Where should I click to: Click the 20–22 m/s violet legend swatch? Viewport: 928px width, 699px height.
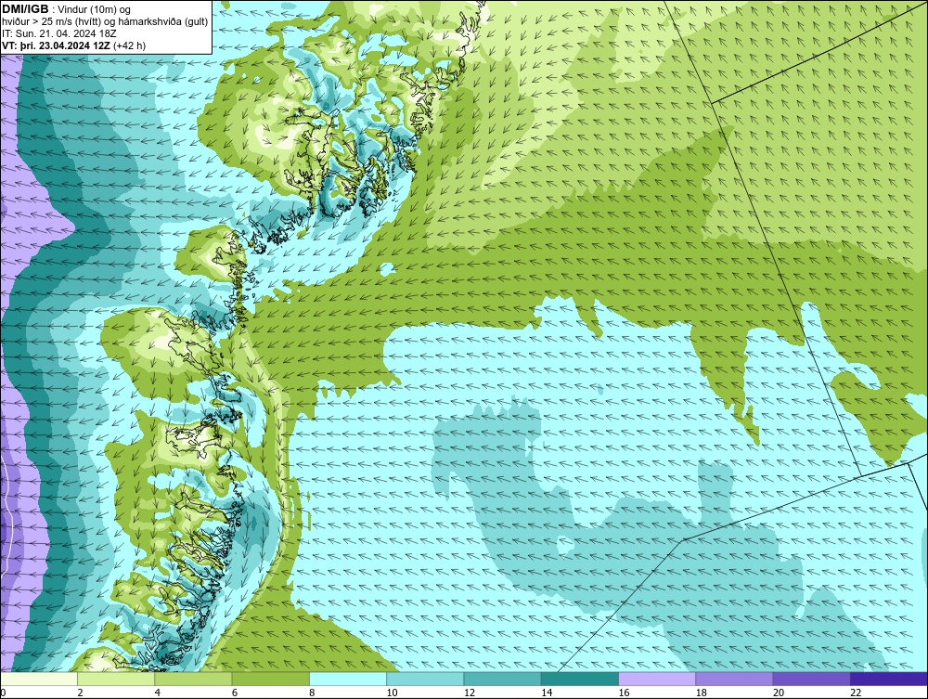tap(812, 679)
